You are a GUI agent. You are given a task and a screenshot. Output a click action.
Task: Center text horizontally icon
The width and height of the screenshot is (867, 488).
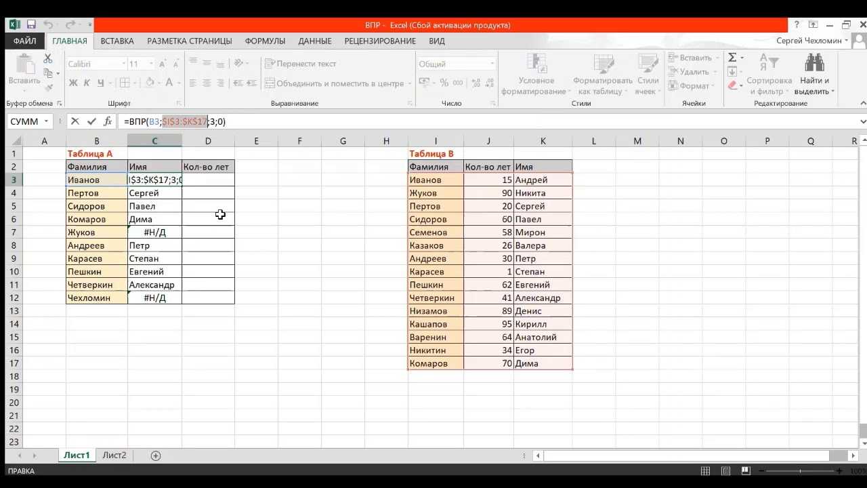(x=208, y=83)
